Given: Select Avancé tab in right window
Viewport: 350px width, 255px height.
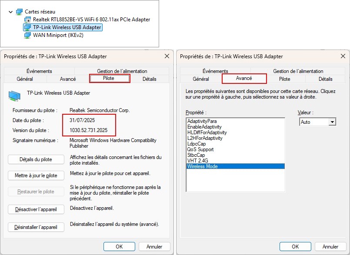Looking at the screenshot, I should click(x=244, y=79).
